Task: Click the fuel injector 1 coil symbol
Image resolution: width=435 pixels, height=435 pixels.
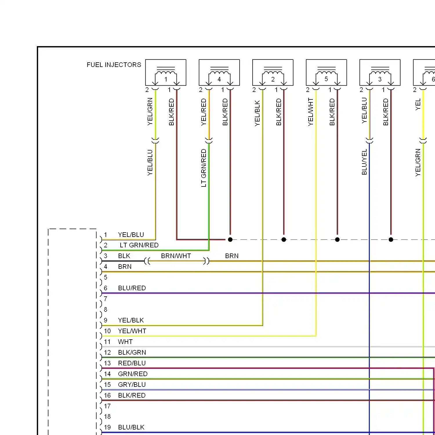Action: [x=166, y=72]
